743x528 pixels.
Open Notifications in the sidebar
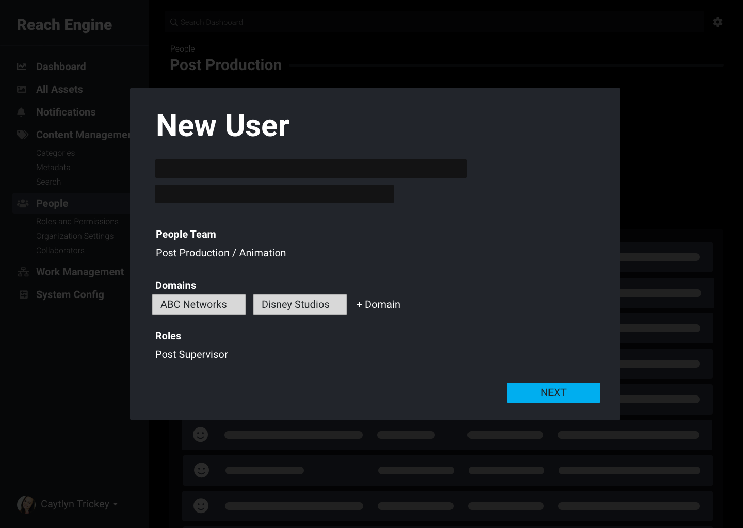click(66, 112)
